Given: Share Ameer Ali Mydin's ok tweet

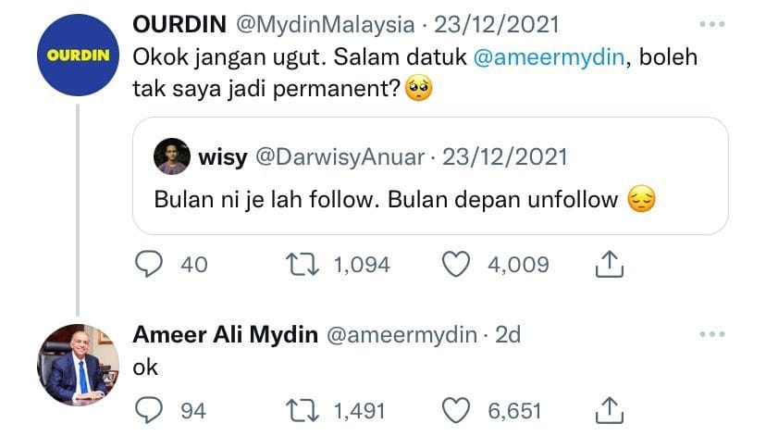Looking at the screenshot, I should [609, 411].
